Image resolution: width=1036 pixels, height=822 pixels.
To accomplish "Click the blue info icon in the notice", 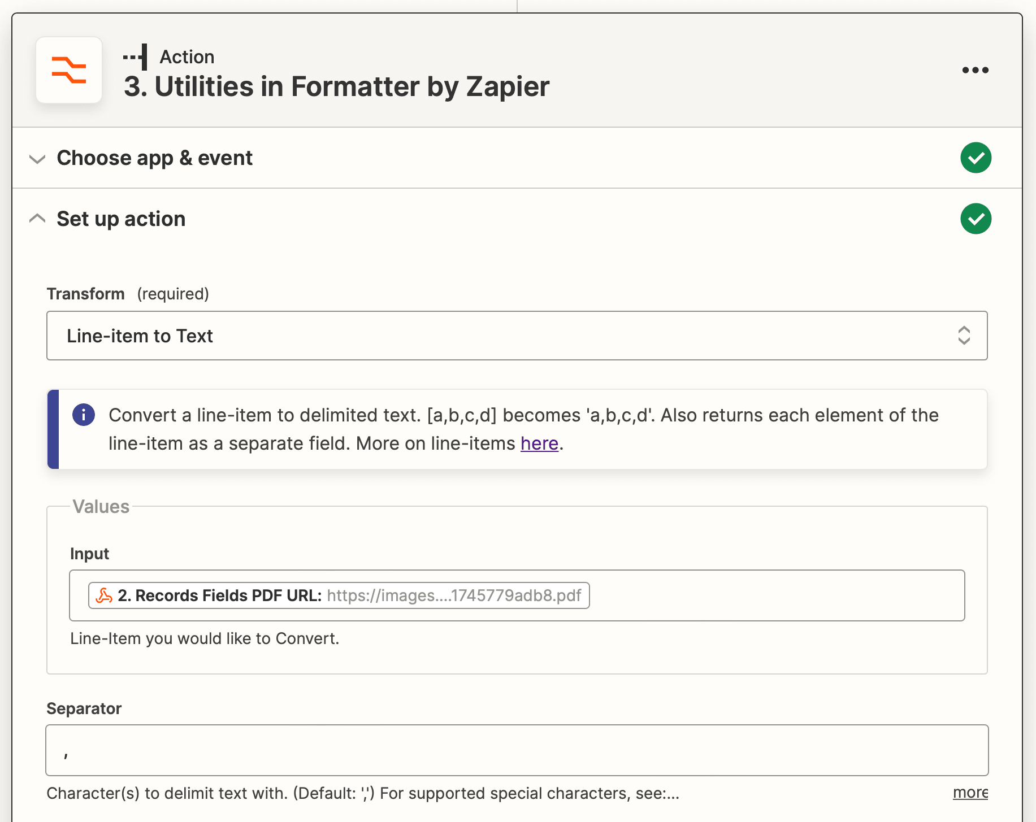I will click(x=84, y=415).
